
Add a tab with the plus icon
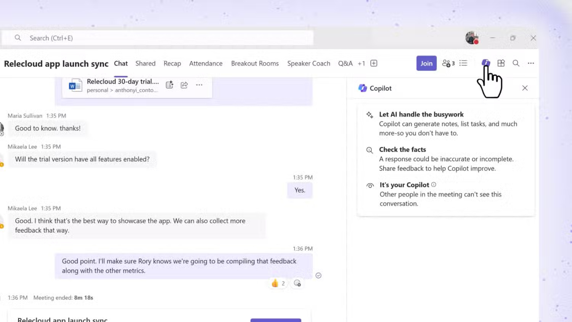[374, 63]
